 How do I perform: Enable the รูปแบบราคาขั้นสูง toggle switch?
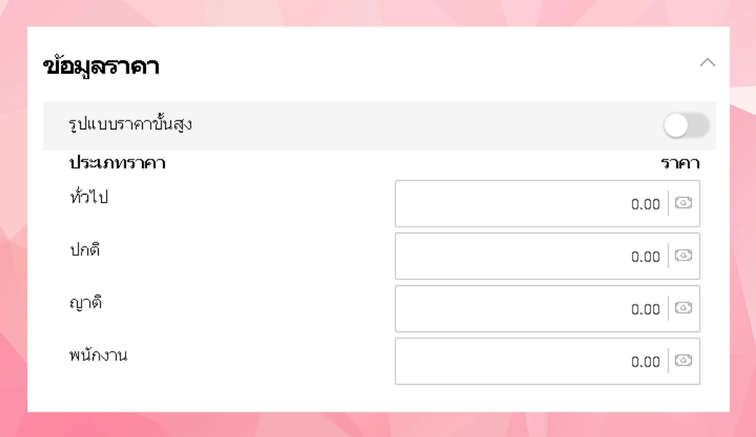point(686,126)
